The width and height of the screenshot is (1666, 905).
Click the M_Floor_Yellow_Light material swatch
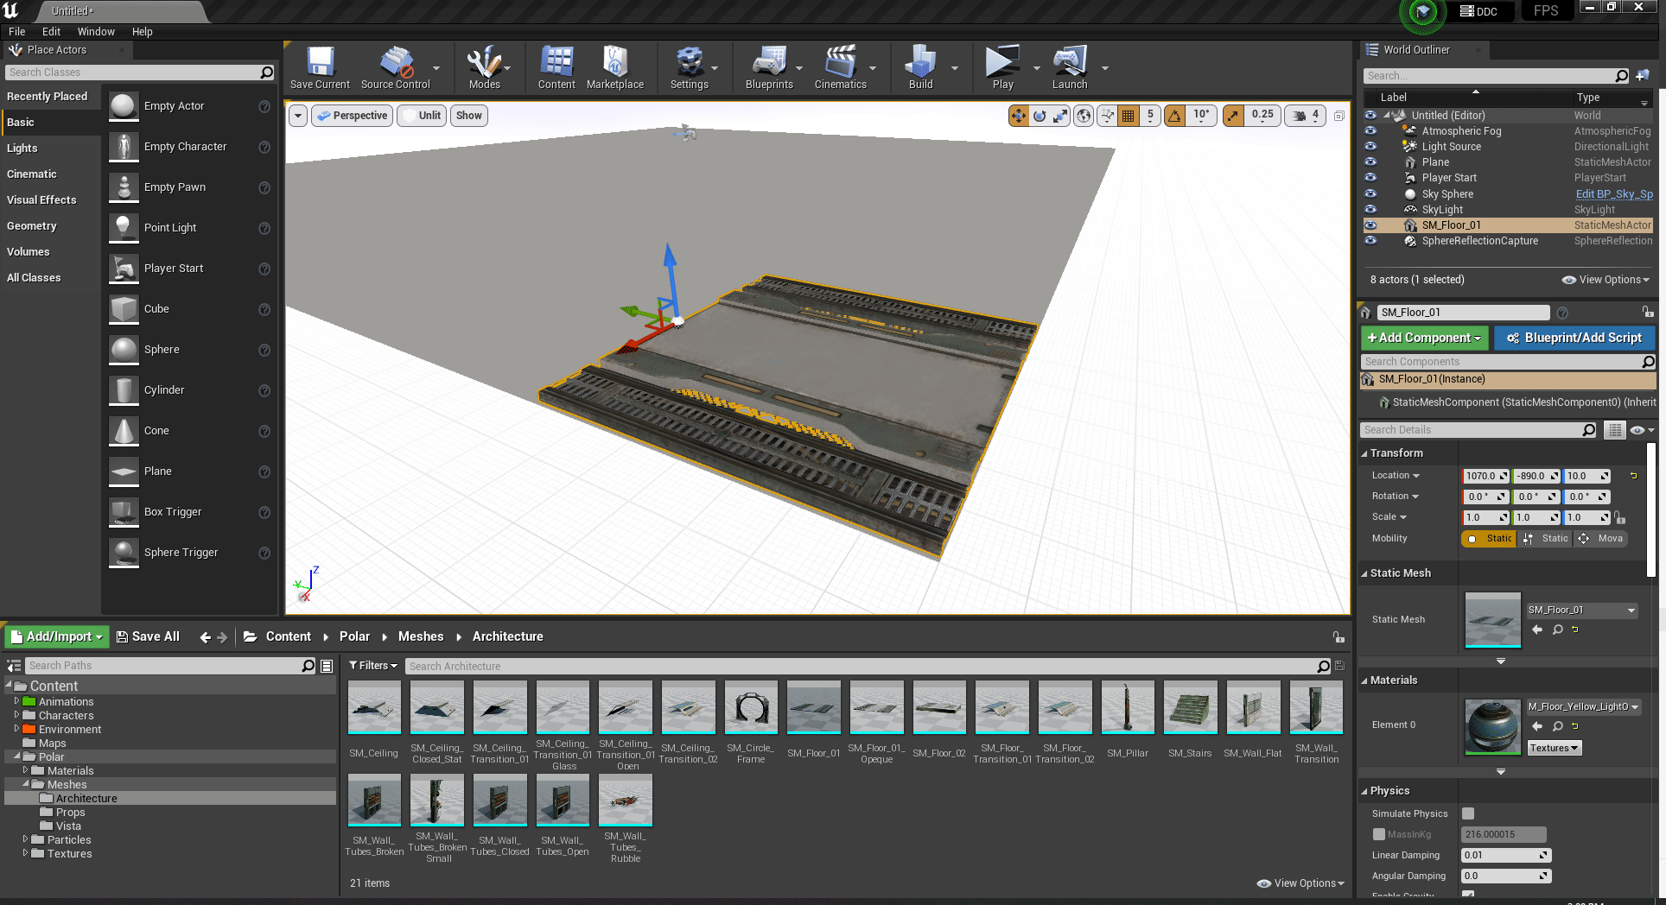click(1492, 726)
